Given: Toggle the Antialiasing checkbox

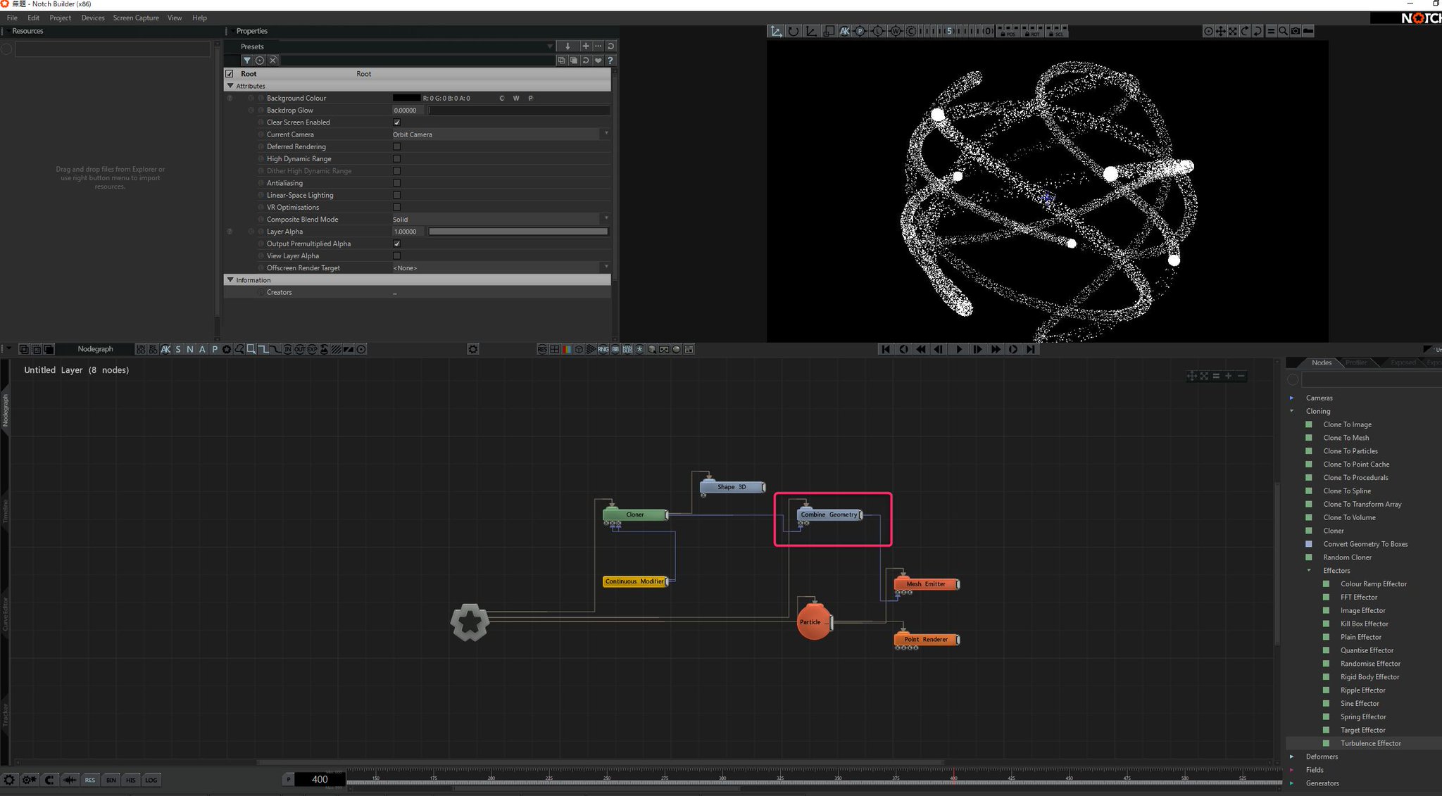Looking at the screenshot, I should click(x=396, y=183).
